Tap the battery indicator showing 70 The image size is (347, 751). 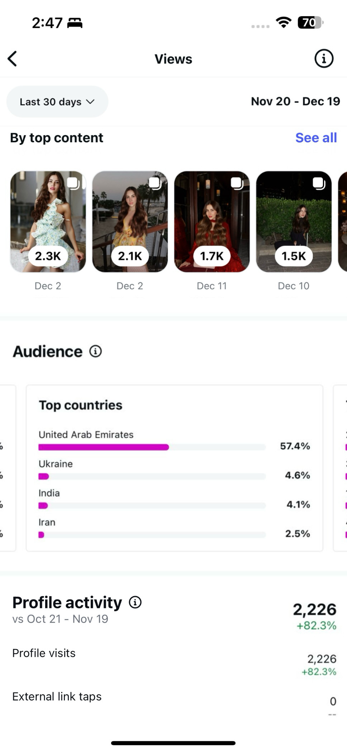coord(310,23)
